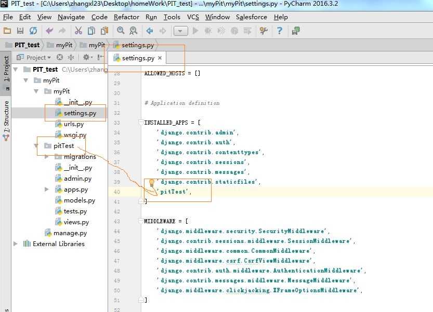Click the Debug bug icon
The height and width of the screenshot is (312, 433).
tap(208, 31)
